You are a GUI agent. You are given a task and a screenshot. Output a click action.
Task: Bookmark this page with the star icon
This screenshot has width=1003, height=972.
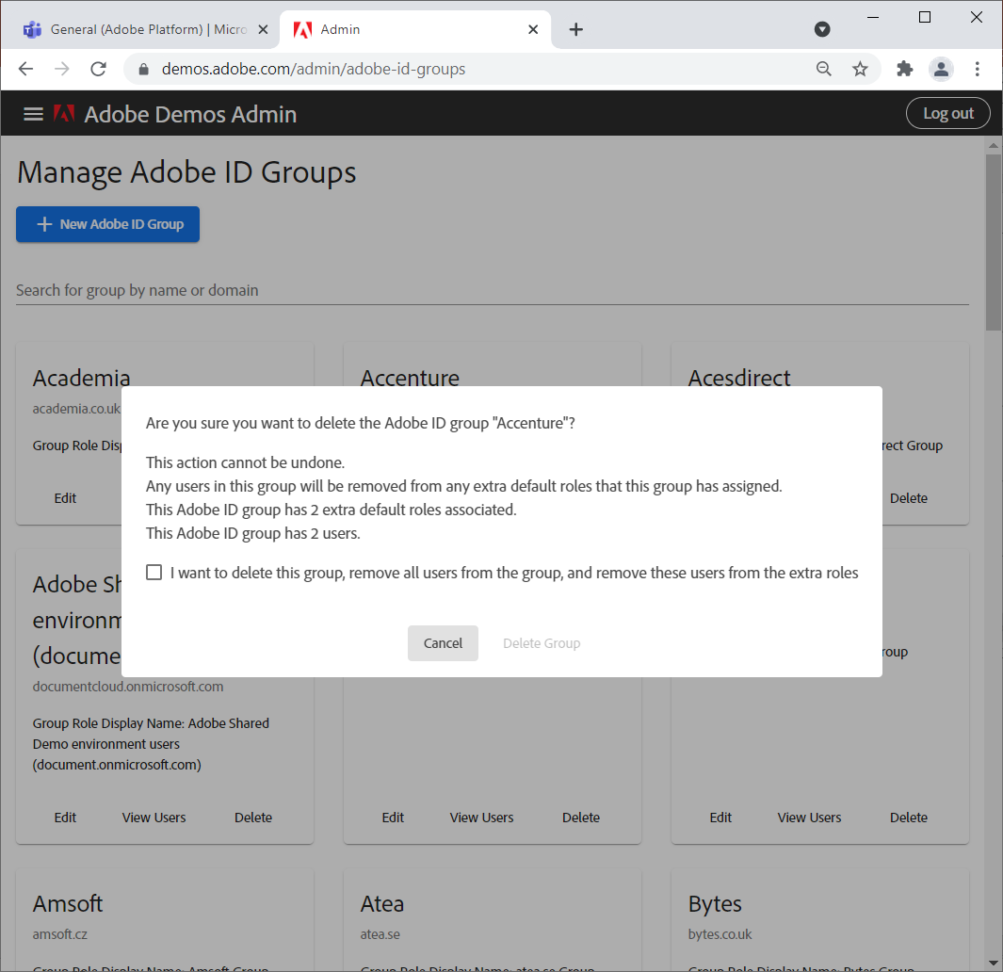861,69
